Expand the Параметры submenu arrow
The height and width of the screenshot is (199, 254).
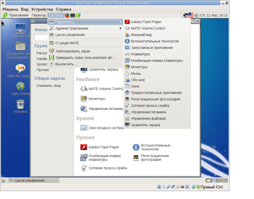[x=120, y=22]
